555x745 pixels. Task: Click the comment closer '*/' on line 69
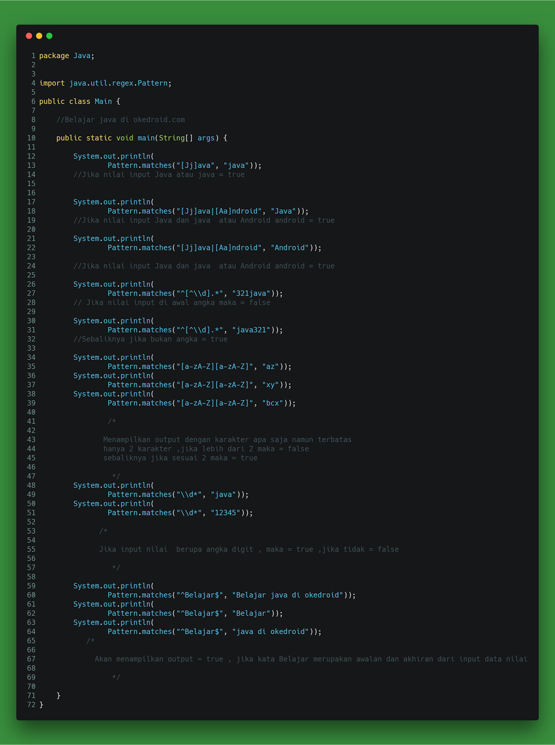coord(116,677)
